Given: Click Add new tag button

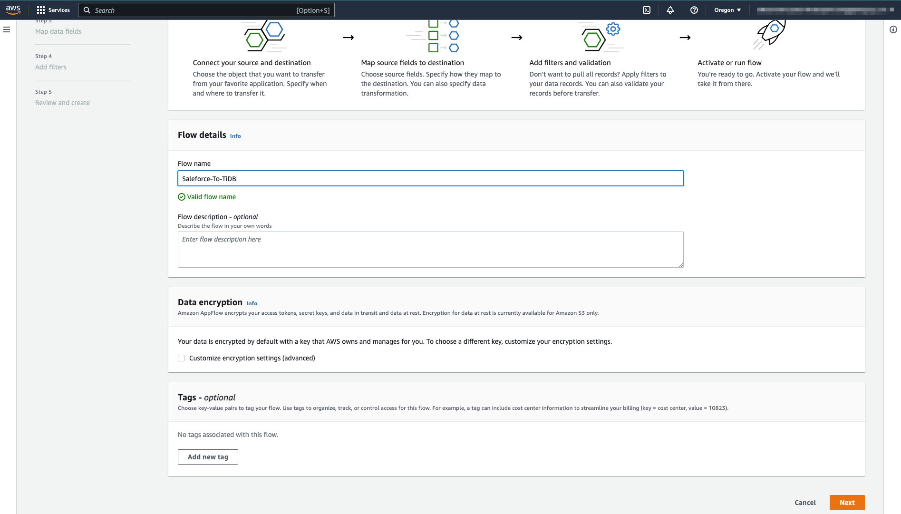Looking at the screenshot, I should click(x=208, y=457).
